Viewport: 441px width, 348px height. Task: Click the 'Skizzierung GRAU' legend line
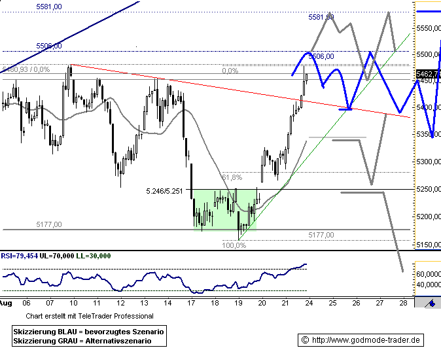[x=80, y=341]
